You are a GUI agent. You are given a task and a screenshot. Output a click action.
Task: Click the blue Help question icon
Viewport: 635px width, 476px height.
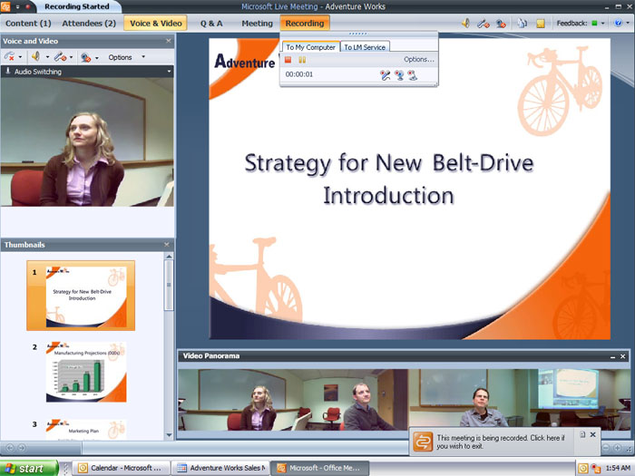(x=618, y=23)
